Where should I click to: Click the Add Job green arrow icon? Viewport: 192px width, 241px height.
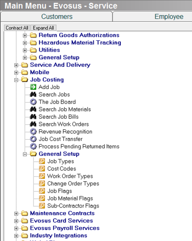(33, 87)
